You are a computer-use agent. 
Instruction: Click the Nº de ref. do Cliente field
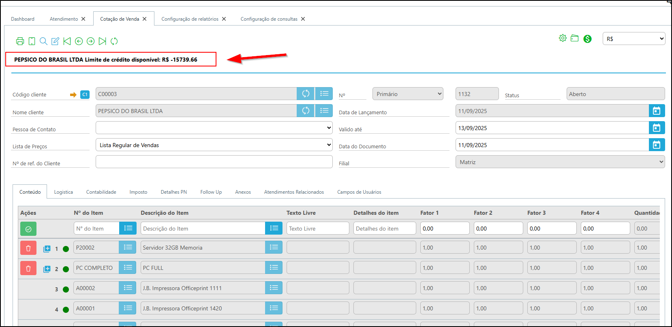coord(214,162)
